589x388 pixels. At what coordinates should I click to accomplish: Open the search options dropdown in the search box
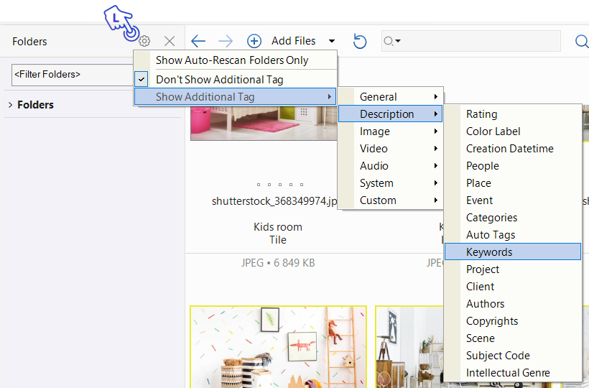click(x=393, y=42)
